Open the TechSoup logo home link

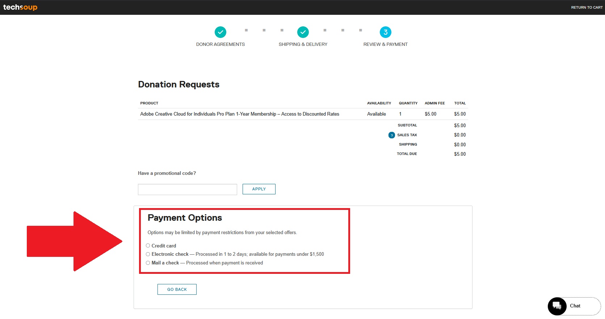[20, 7]
